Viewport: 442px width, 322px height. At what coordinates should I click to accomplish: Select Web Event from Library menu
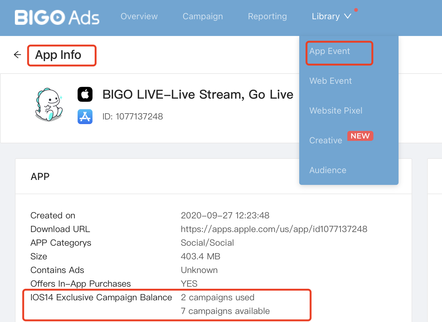pyautogui.click(x=331, y=81)
